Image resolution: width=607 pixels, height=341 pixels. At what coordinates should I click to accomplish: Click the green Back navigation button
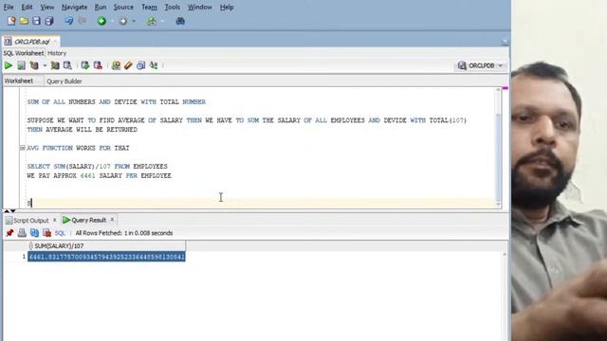pyautogui.click(x=101, y=21)
